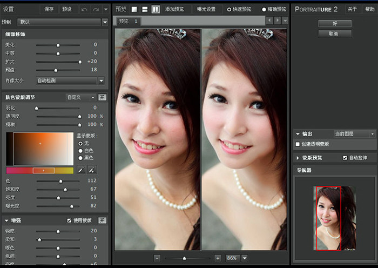Uncheck 使用蒙版 checkbox
The image size is (378, 268).
[x=69, y=220]
